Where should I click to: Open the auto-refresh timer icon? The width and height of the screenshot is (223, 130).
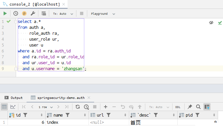tap(86, 107)
